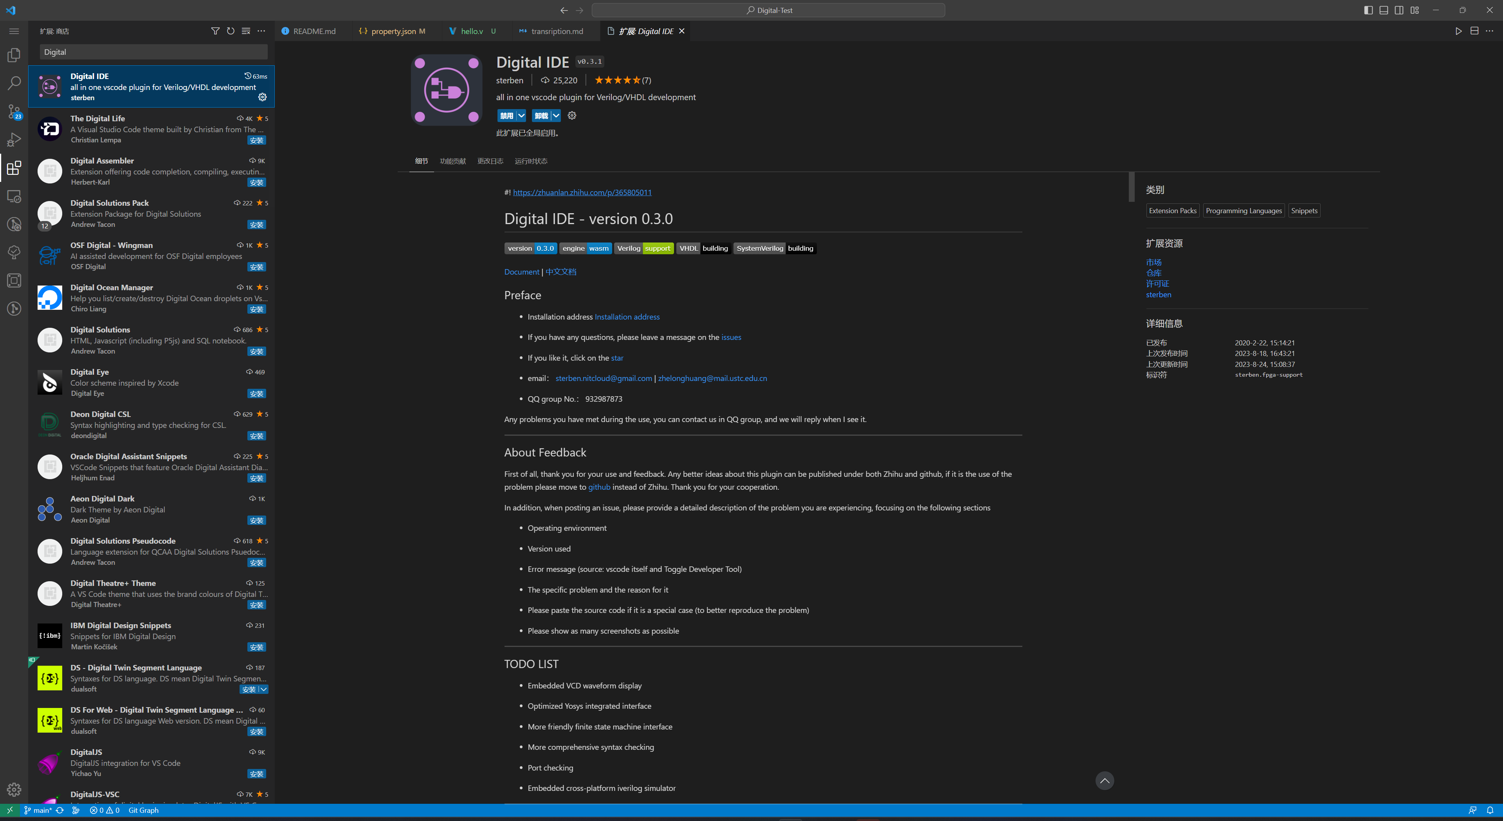The image size is (1503, 821).
Task: Expand the 禁用 button dropdown arrow
Action: tap(521, 115)
